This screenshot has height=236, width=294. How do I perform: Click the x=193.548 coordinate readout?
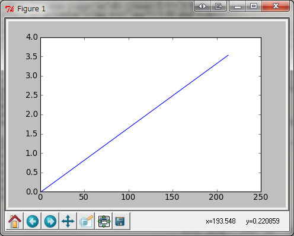click(220, 221)
